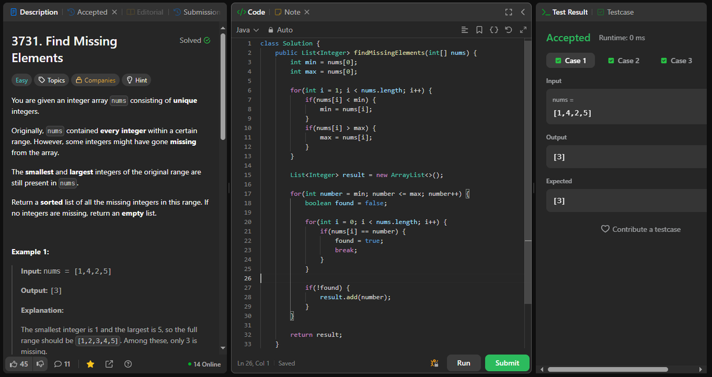Select the Case 2 test case toggle
This screenshot has width=712, height=377.
(623, 60)
